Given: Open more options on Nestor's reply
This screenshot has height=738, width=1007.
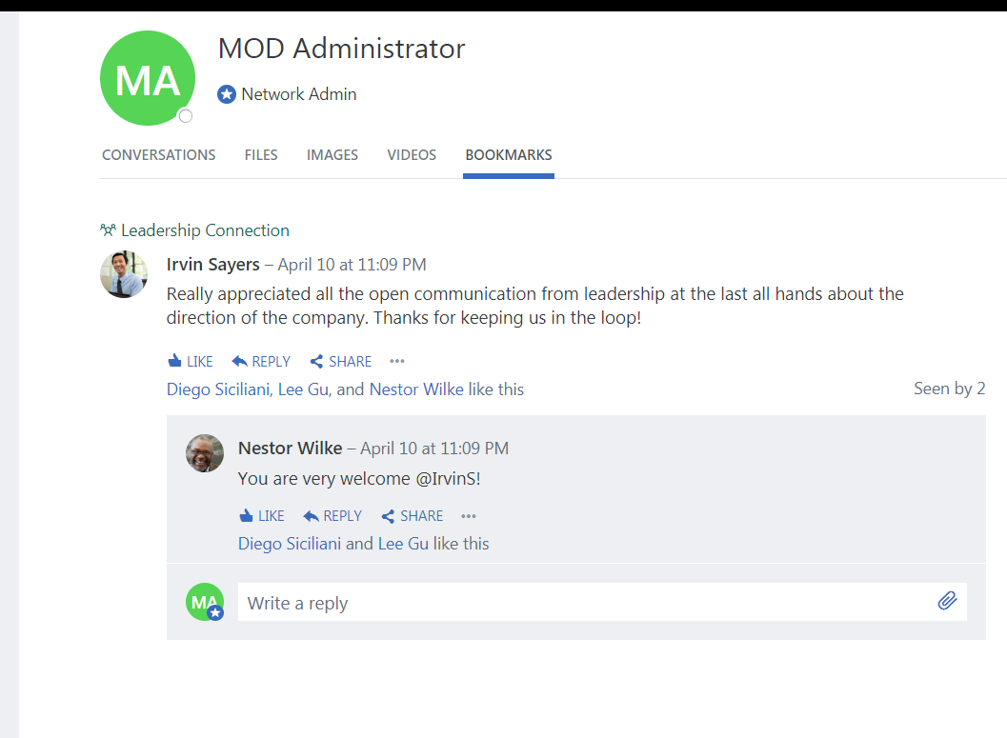Looking at the screenshot, I should [469, 516].
